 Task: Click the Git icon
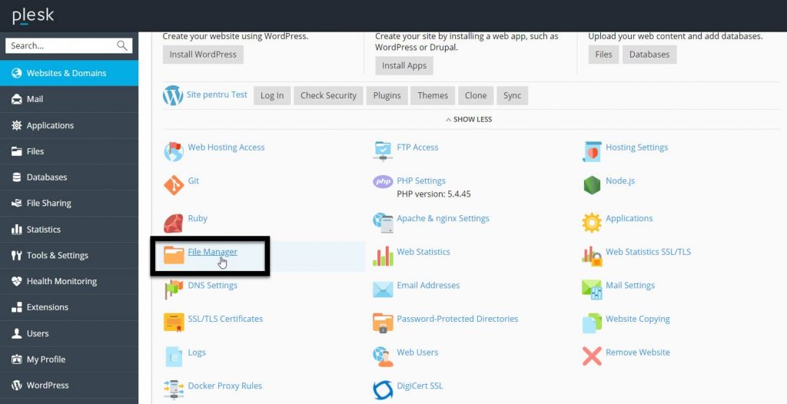[174, 184]
